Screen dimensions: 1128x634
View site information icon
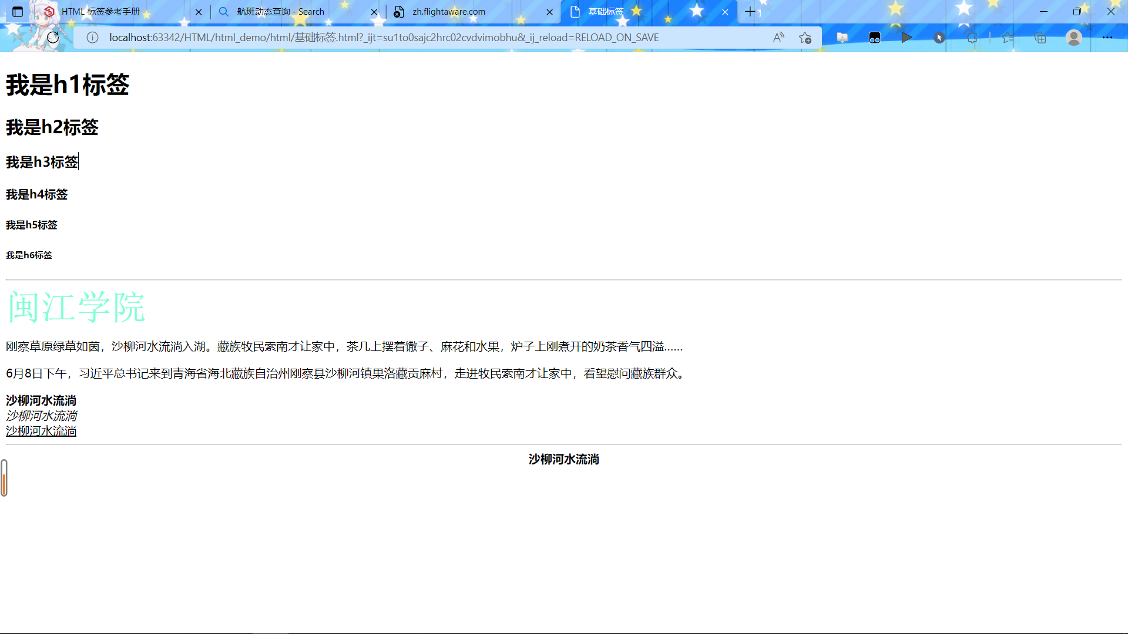(x=92, y=38)
